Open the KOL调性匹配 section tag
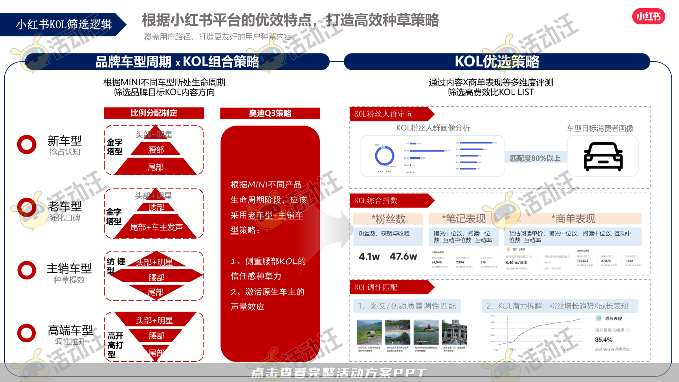 tap(392, 287)
